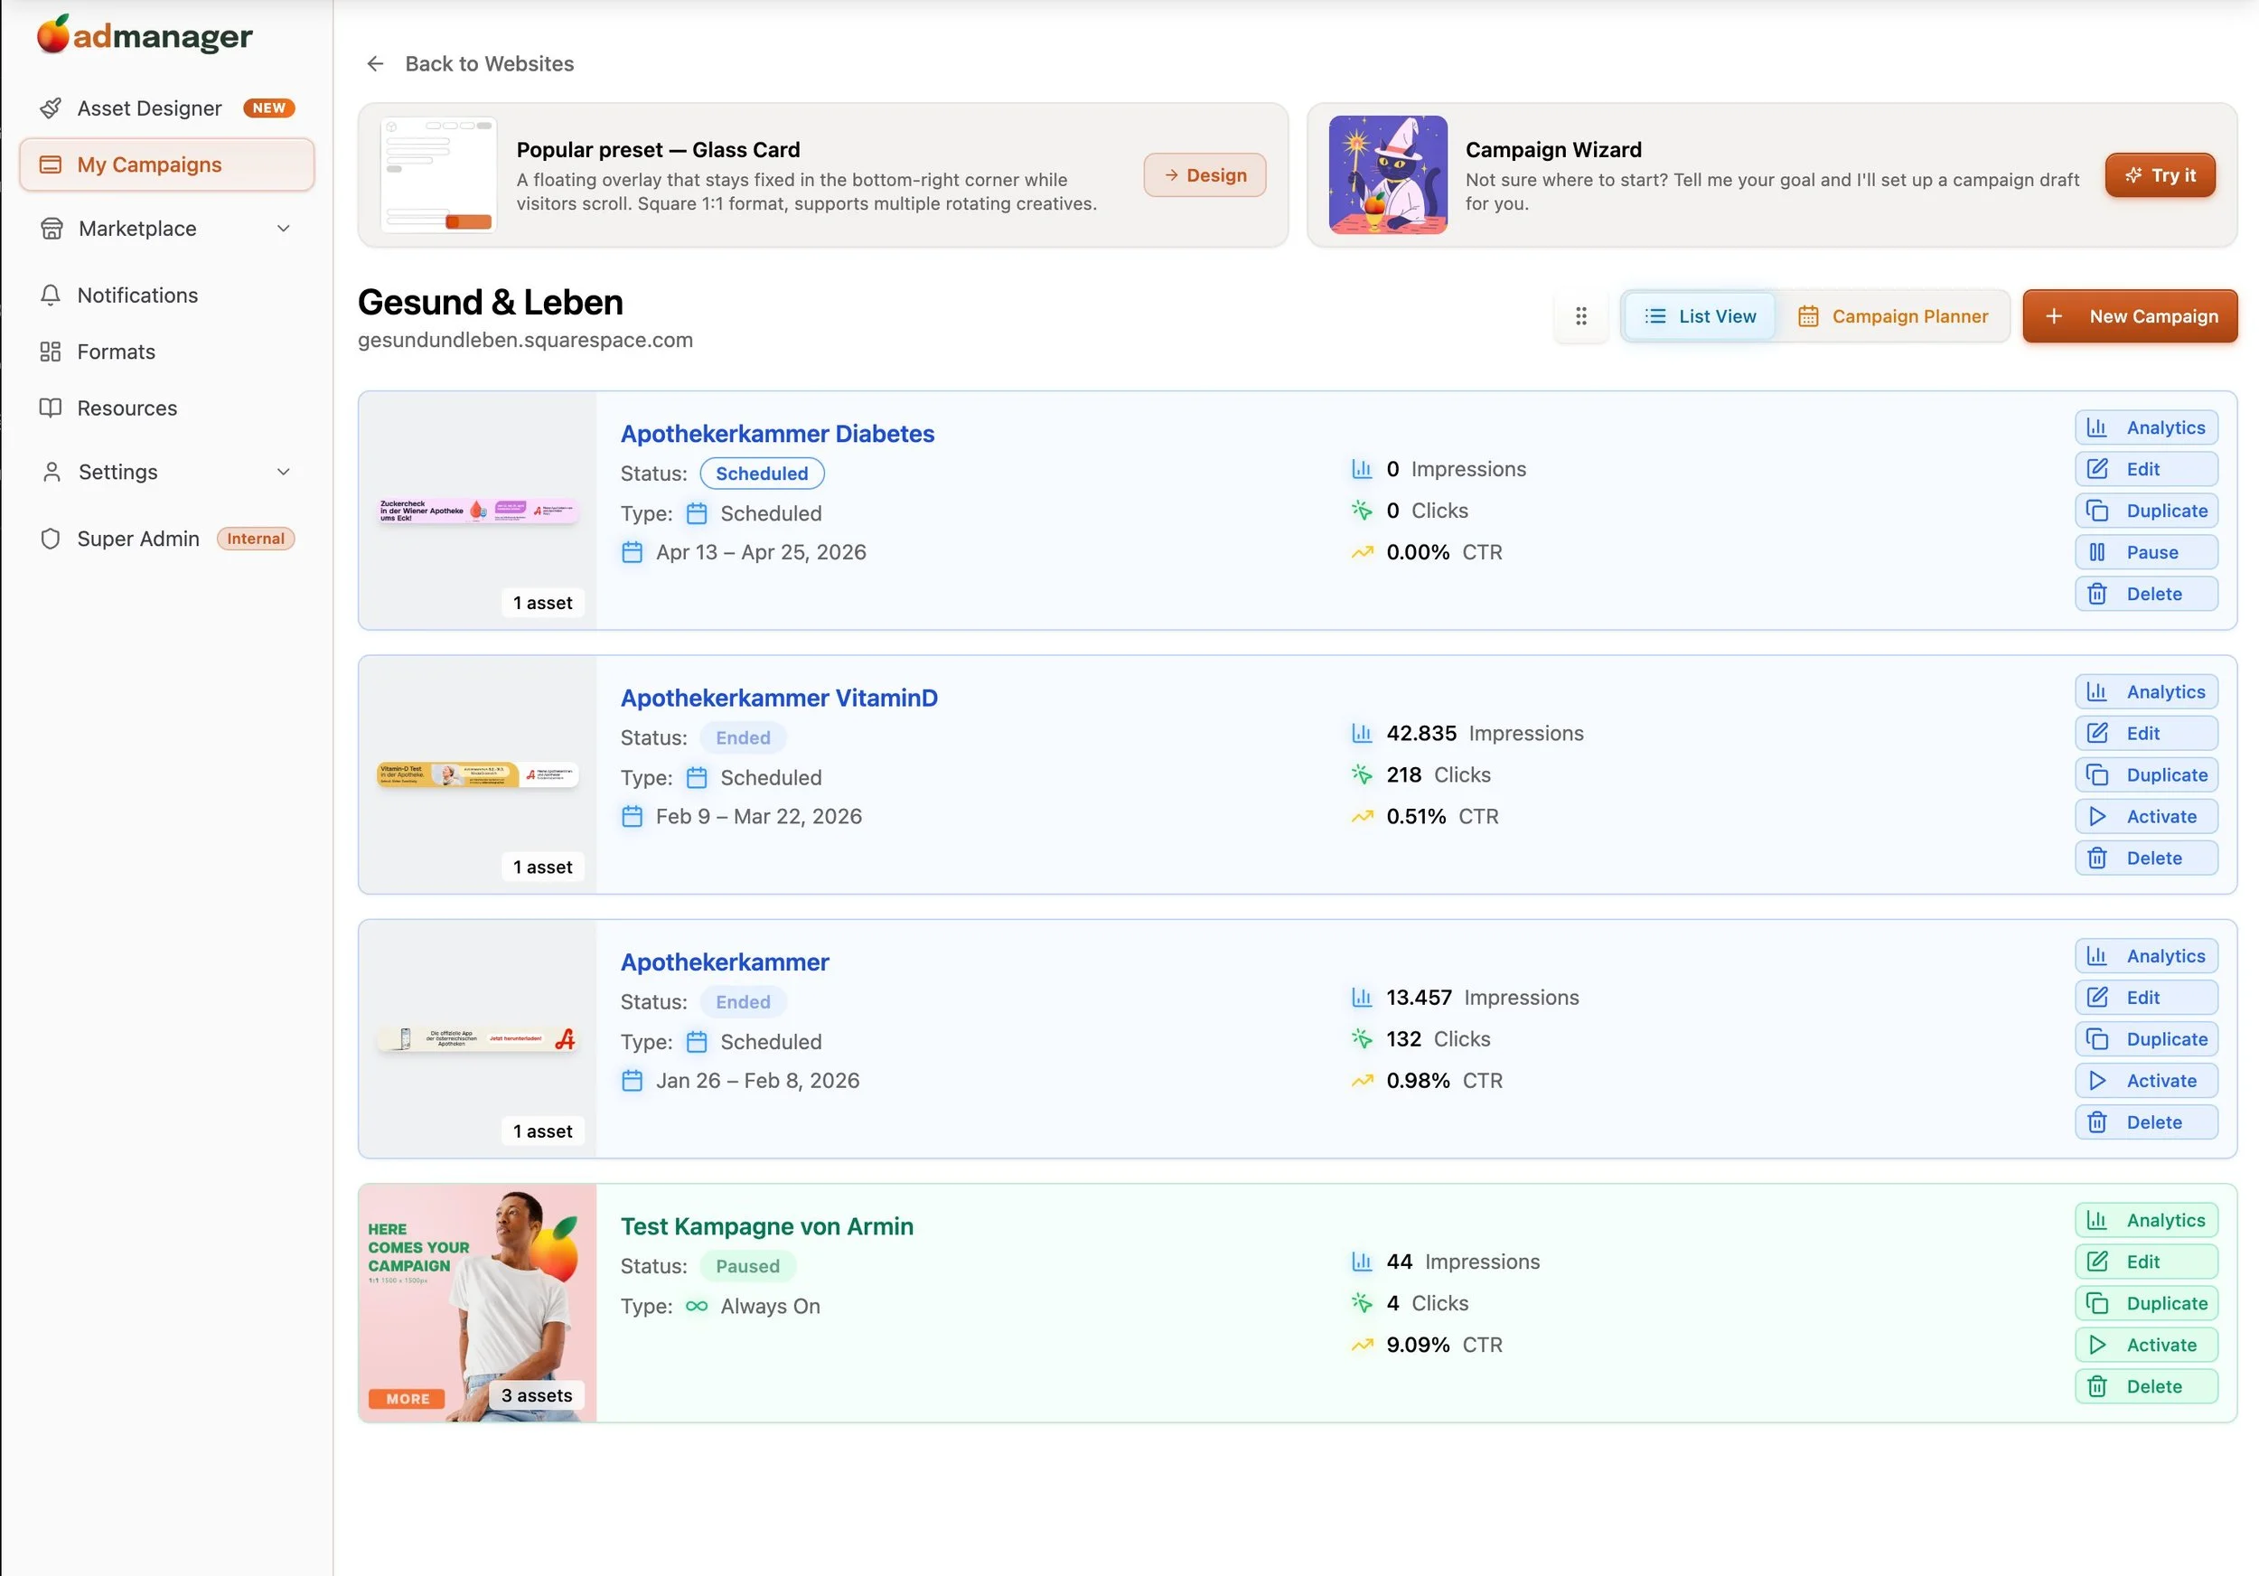Activate the Apothekerkammer VitaminD campaign

click(x=2146, y=817)
